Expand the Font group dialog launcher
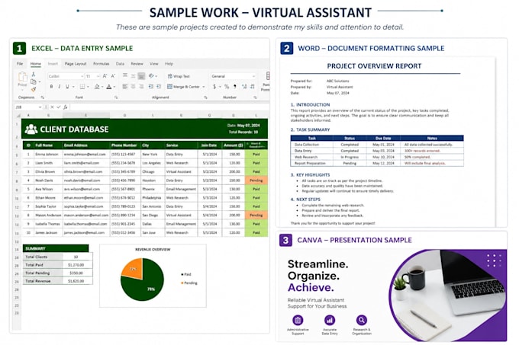 click(x=116, y=97)
